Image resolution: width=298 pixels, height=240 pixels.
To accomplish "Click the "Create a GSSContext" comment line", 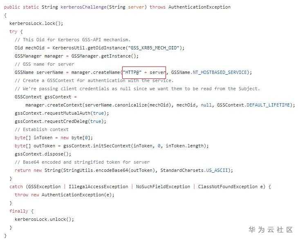I will click(94, 80).
